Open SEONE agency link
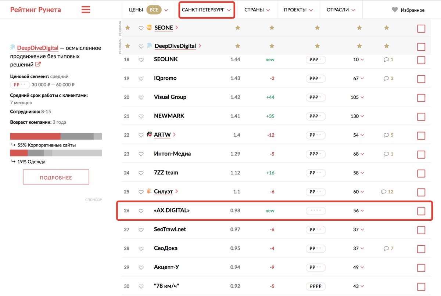The image size is (441, 296). [164, 28]
